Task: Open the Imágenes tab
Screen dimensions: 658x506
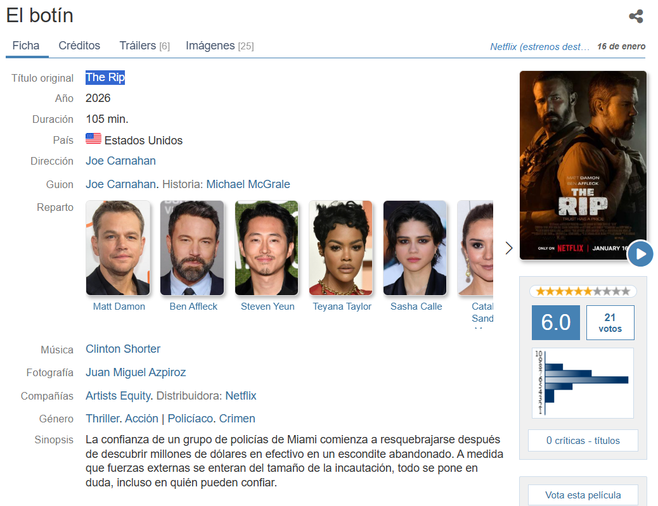Action: pos(219,46)
